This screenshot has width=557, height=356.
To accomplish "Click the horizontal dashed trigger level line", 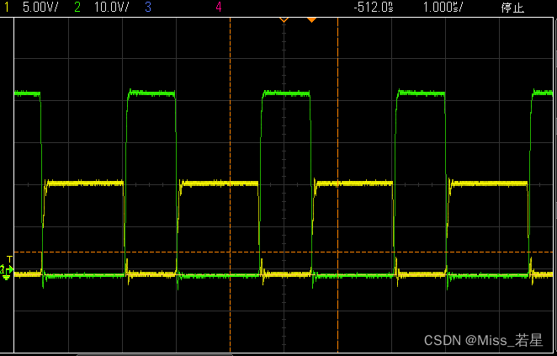I will 168,252.
